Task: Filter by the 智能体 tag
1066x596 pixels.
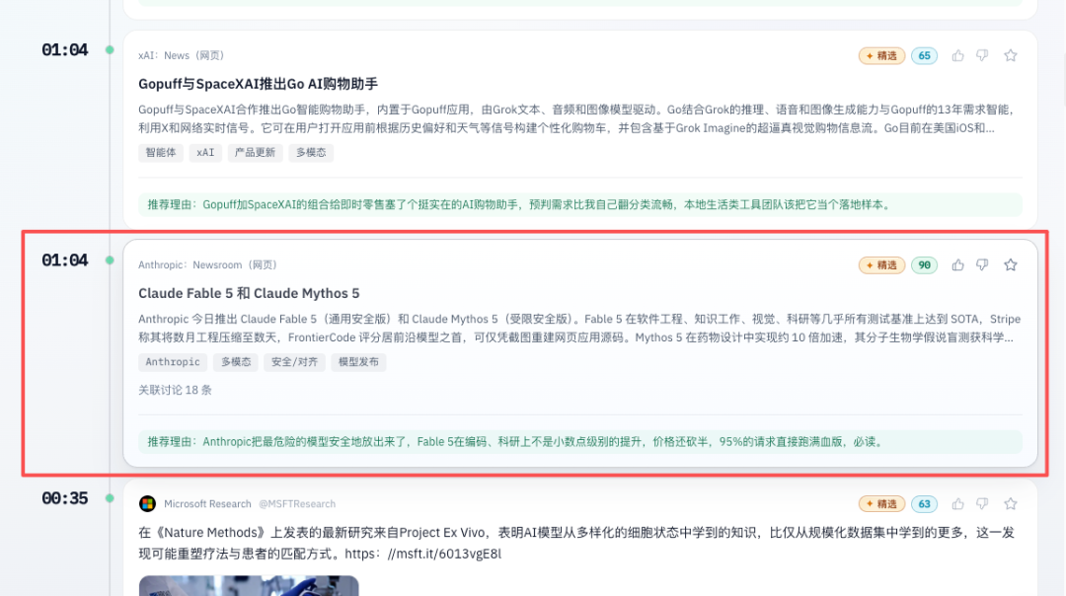Action: pyautogui.click(x=161, y=153)
